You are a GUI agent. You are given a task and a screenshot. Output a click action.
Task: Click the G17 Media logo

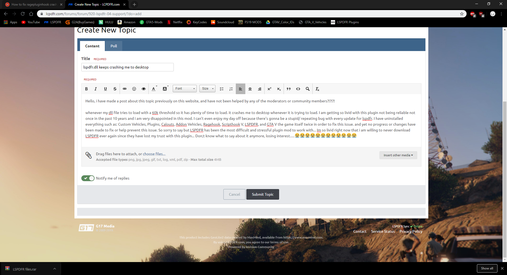[86, 228]
